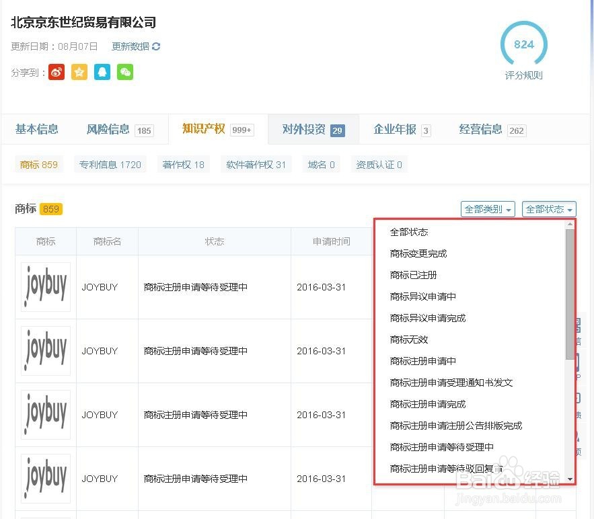Select the 知识产权 tab
The image size is (594, 519).
coord(218,129)
